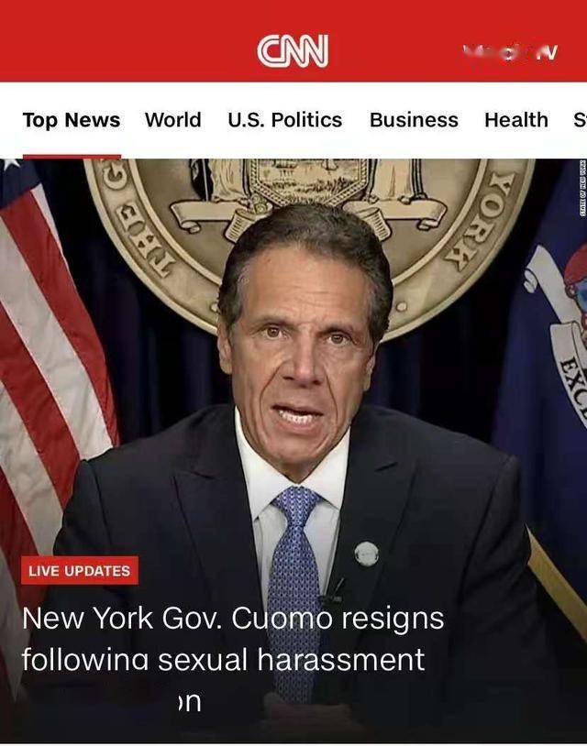Select the Top News tab

click(72, 120)
